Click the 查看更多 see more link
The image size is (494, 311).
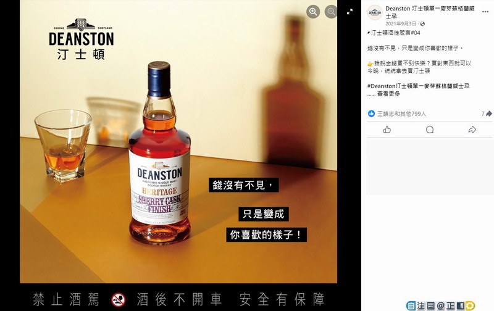[x=388, y=94]
